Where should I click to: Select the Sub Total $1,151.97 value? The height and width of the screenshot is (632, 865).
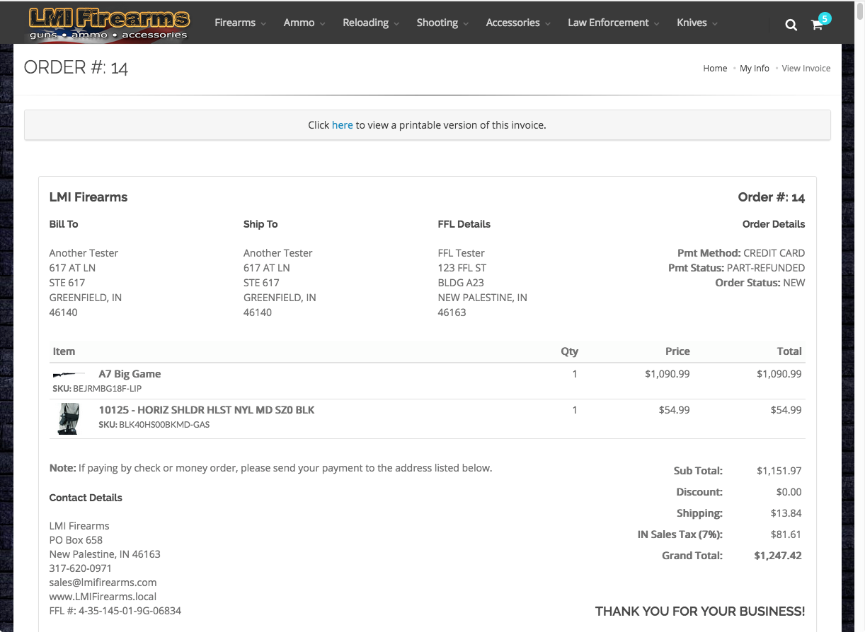pyautogui.click(x=779, y=471)
